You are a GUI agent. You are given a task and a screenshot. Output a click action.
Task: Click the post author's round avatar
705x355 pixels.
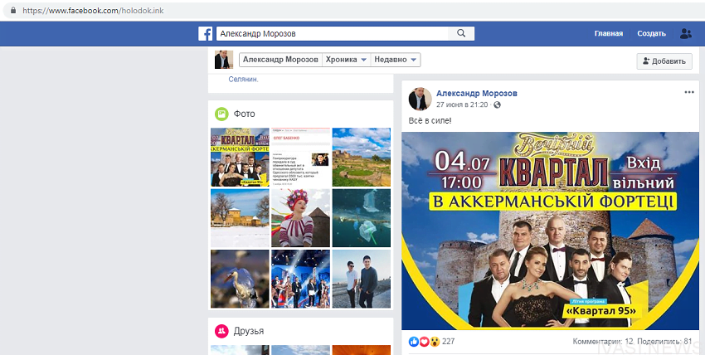coord(420,99)
